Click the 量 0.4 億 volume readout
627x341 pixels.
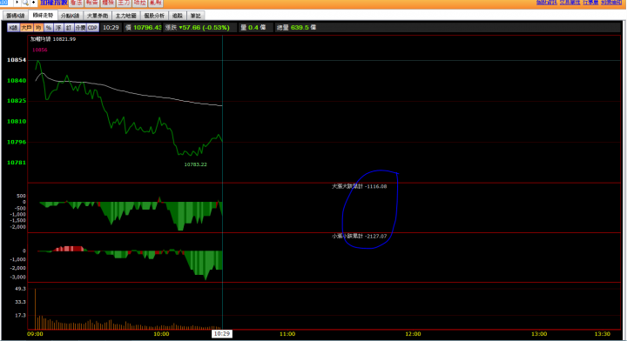pos(253,28)
